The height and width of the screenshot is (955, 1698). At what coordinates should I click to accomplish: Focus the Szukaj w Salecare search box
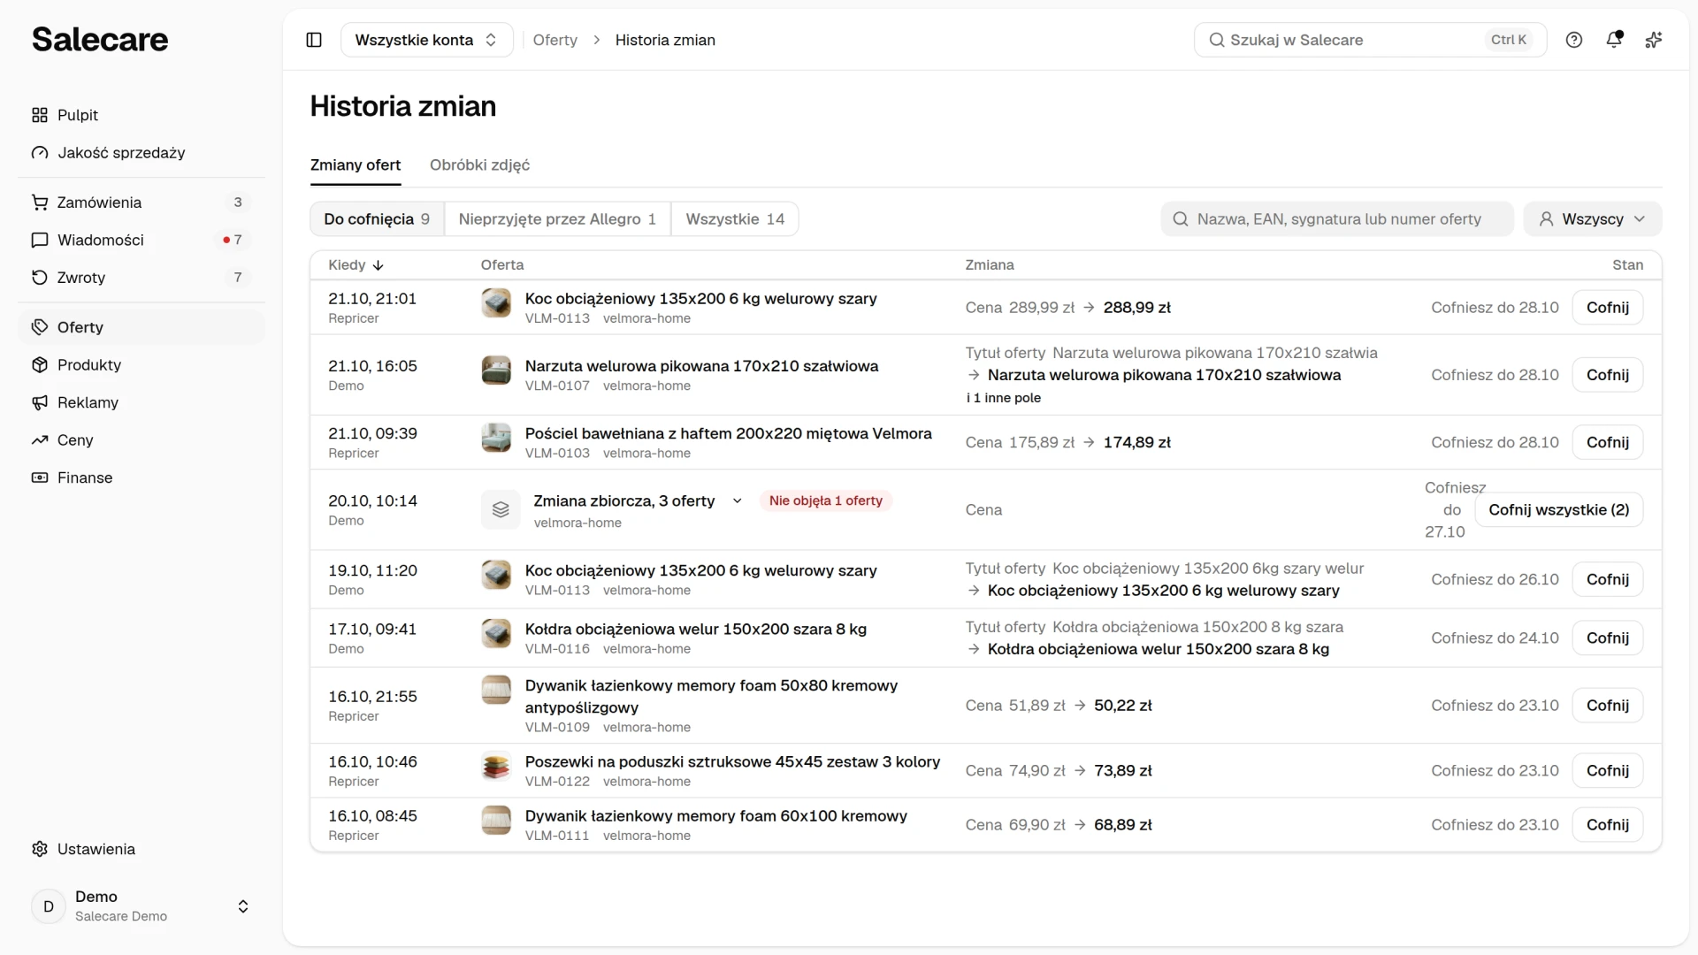1370,40
